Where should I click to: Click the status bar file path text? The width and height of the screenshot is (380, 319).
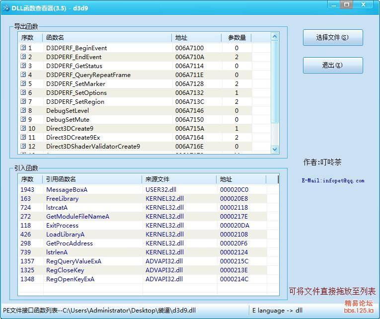pyautogui.click(x=99, y=311)
